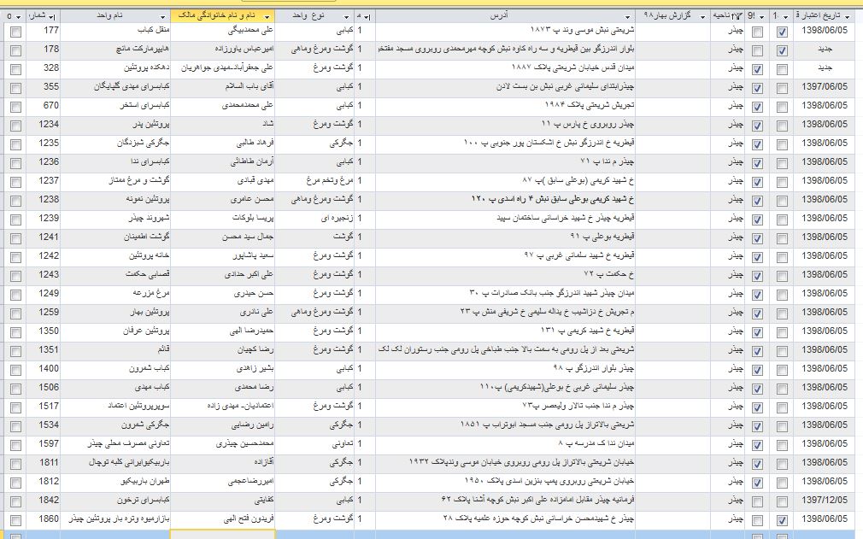Open the dropdown arrow of the highlighted مالک column

[267, 16]
